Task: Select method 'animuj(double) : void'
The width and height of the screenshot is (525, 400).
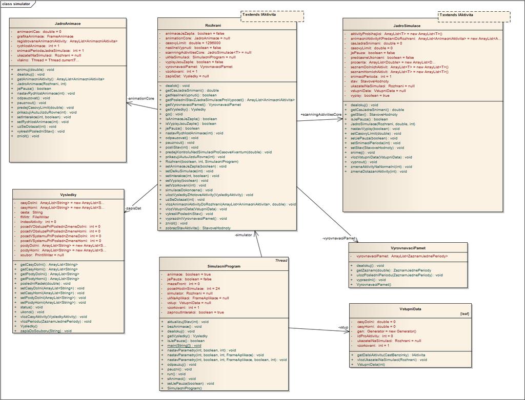Action: click(35, 70)
